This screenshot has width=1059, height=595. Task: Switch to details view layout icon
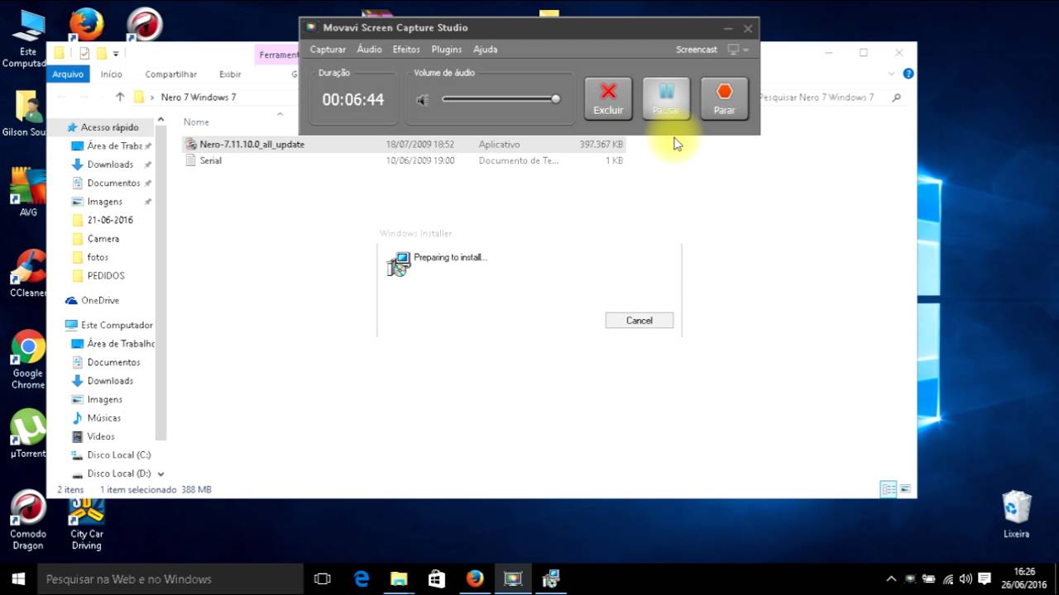click(x=889, y=489)
